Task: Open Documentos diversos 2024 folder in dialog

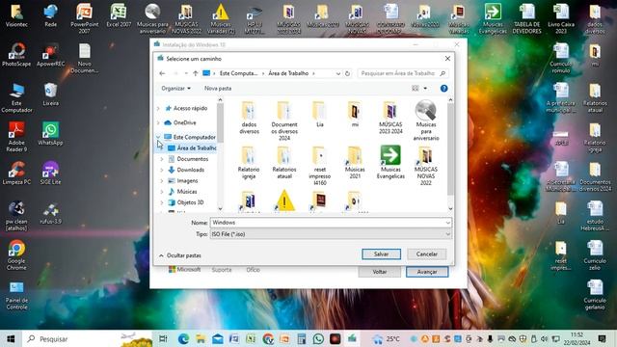Action: (x=284, y=120)
